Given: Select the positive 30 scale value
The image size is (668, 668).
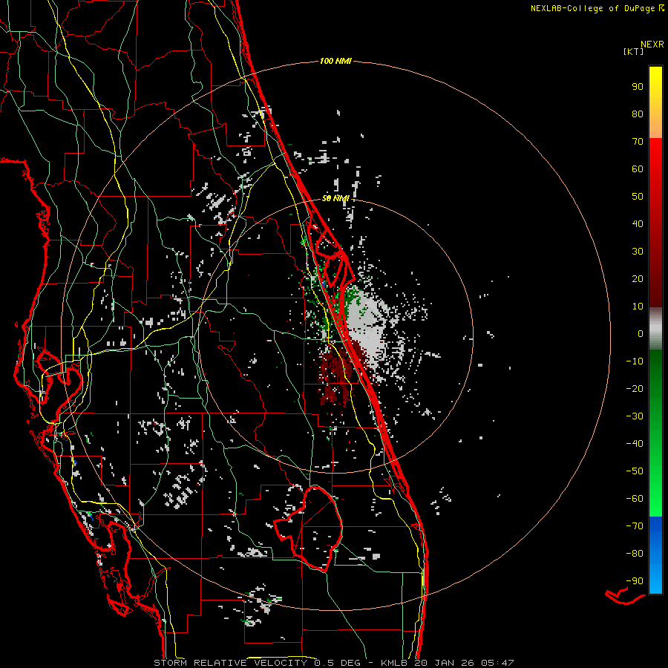Looking at the screenshot, I should coord(638,252).
